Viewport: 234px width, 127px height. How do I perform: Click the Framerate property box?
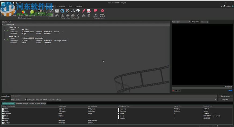click(3, 113)
